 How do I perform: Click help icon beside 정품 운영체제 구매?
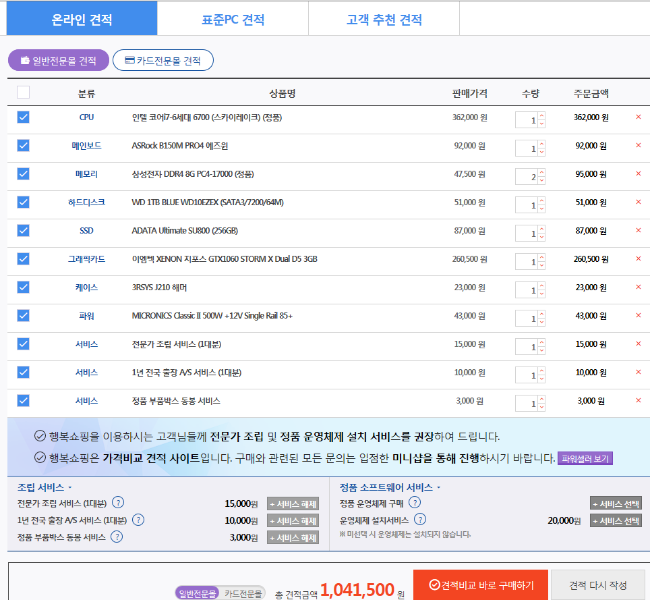(415, 503)
